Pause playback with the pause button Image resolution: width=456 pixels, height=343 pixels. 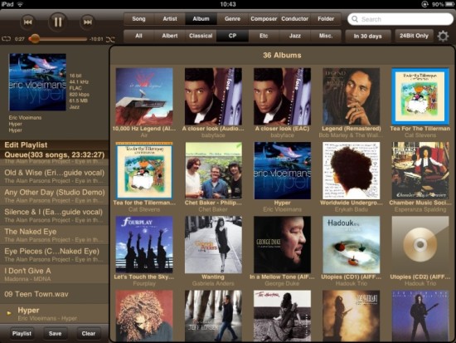[x=57, y=22]
